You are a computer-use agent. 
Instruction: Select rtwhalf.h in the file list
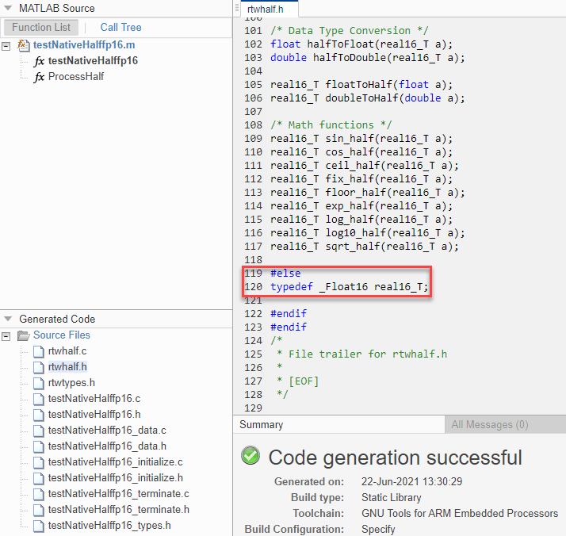tap(67, 367)
